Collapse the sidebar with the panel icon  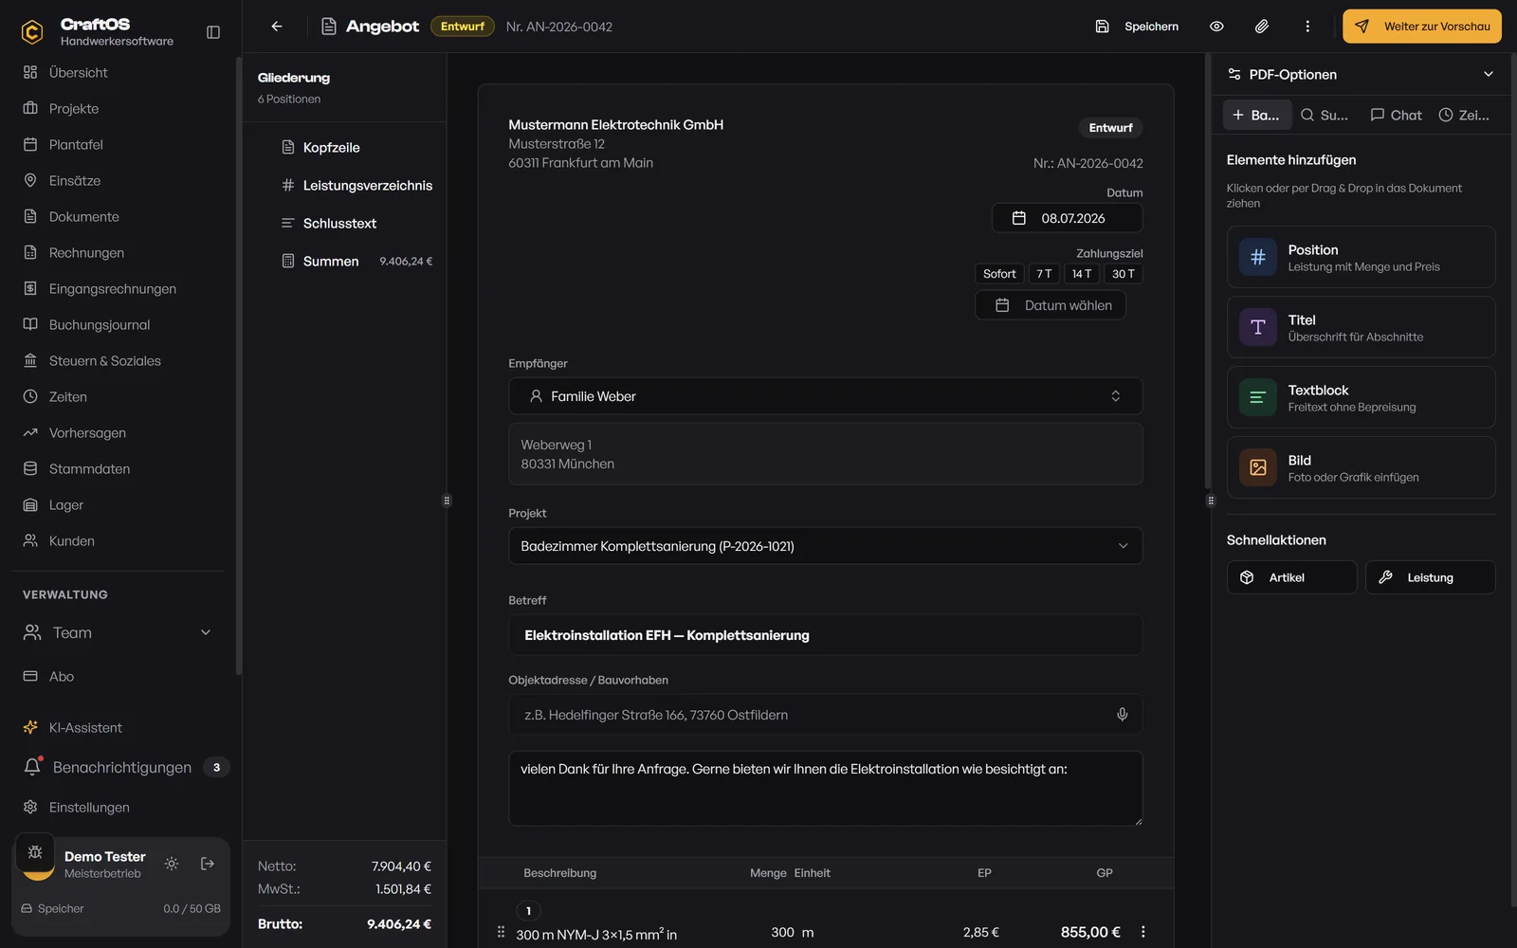(213, 32)
